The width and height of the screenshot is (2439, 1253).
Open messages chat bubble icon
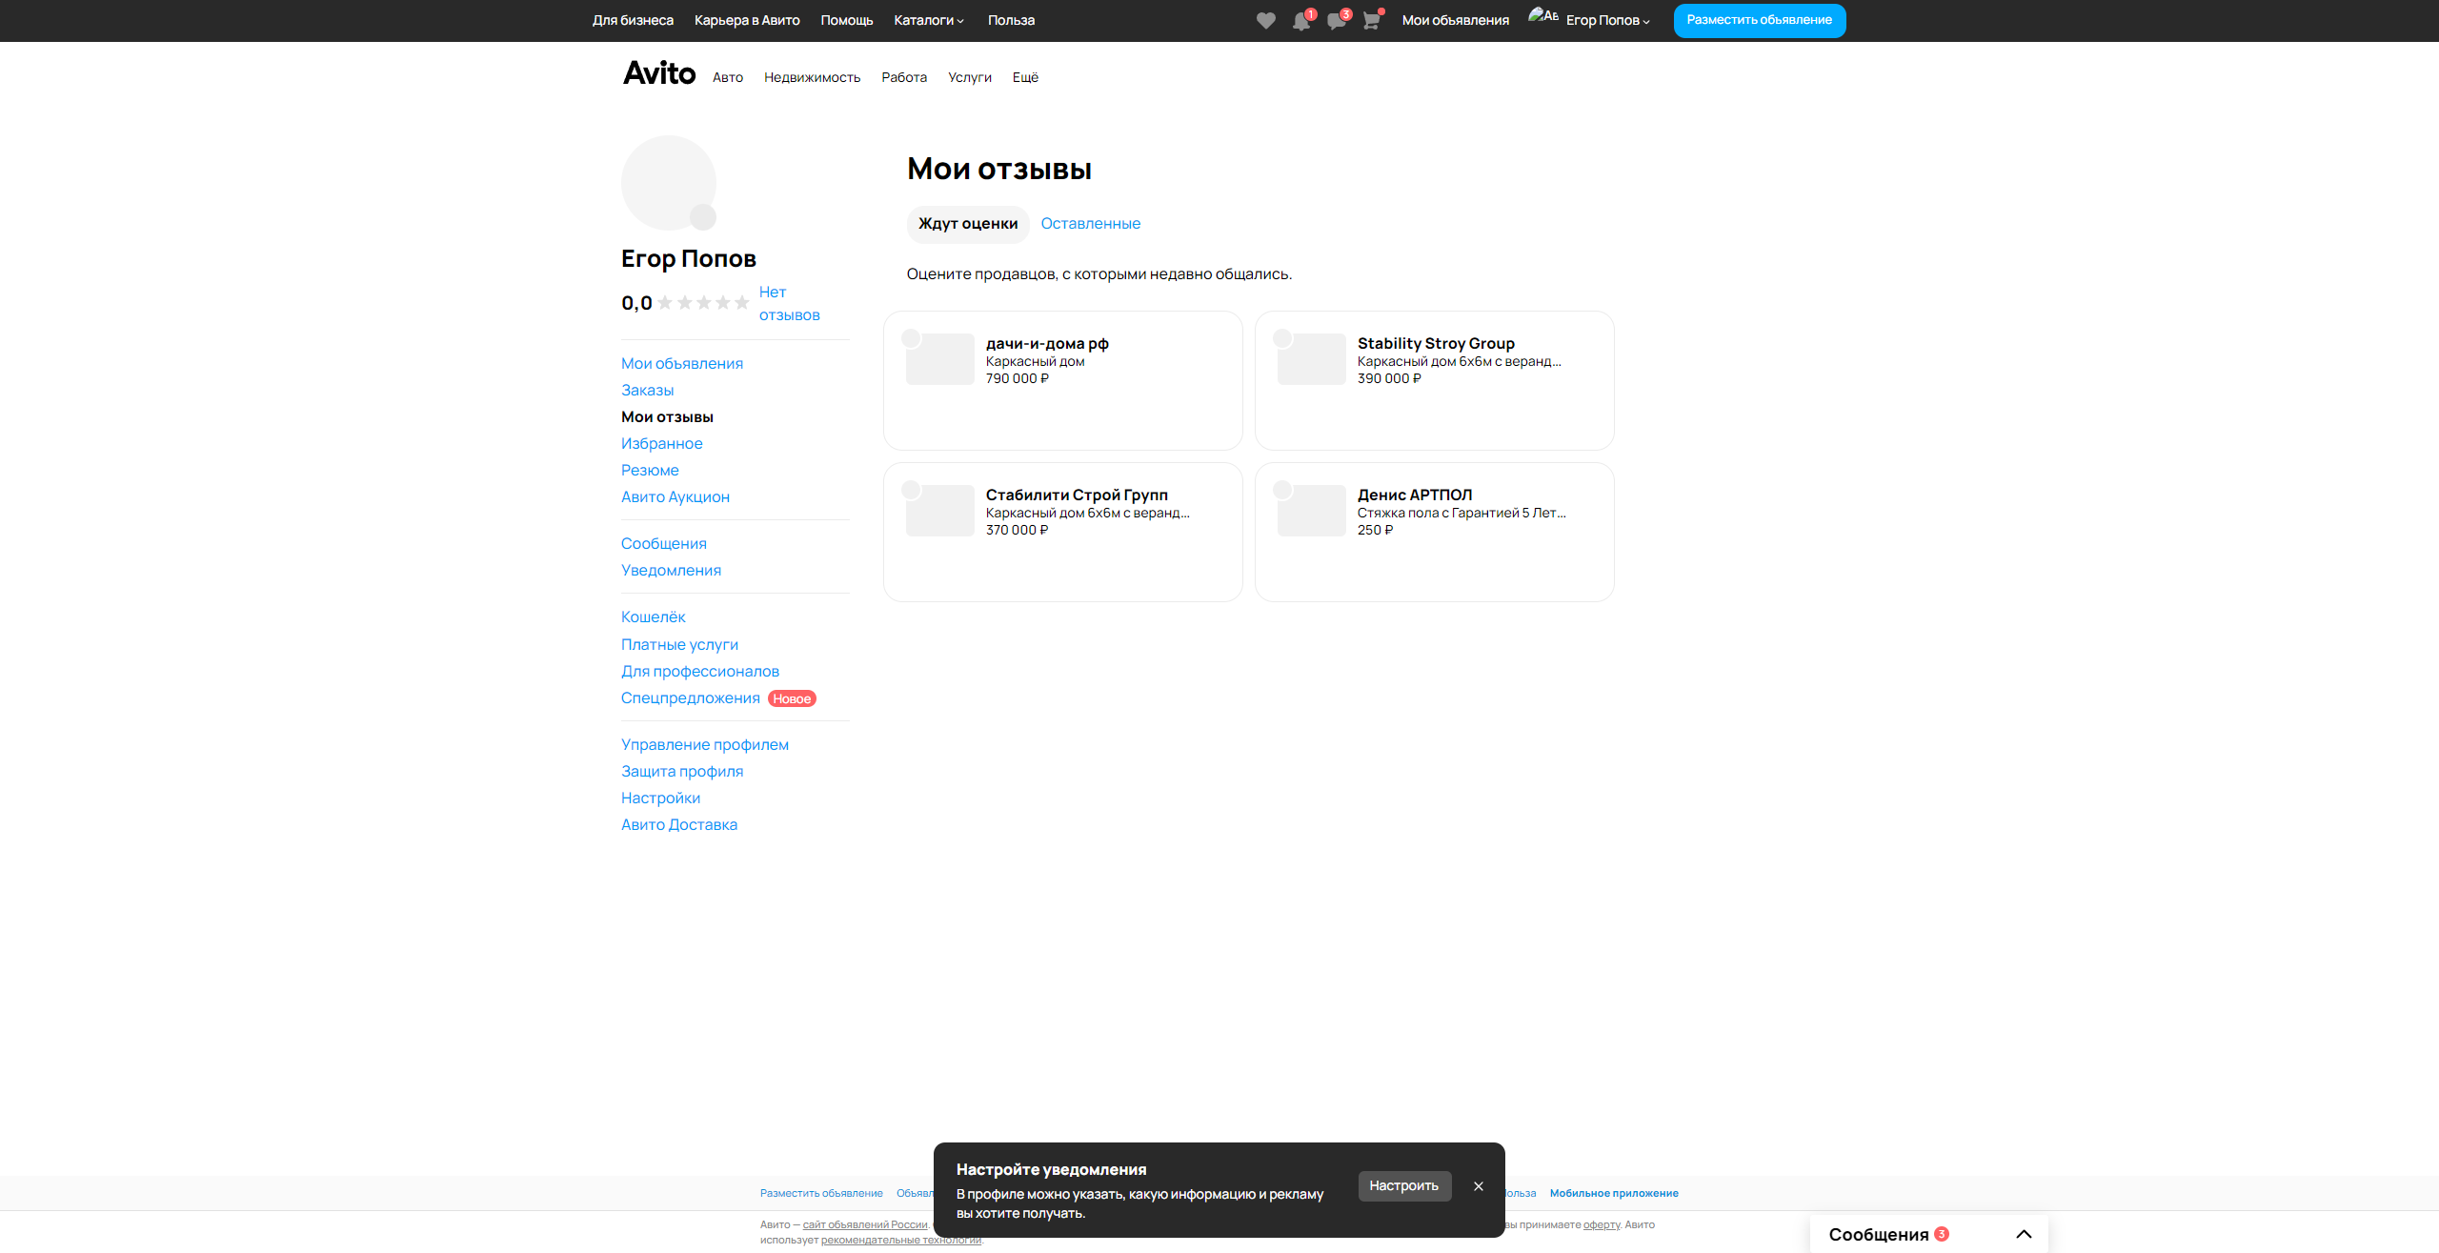tap(1336, 21)
